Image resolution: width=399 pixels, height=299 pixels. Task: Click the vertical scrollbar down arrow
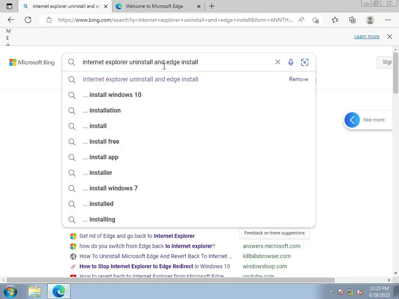click(395, 273)
